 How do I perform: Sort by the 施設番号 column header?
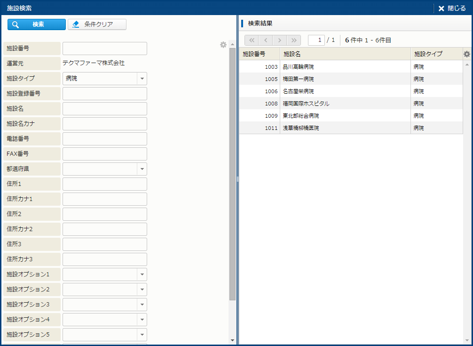click(x=259, y=54)
